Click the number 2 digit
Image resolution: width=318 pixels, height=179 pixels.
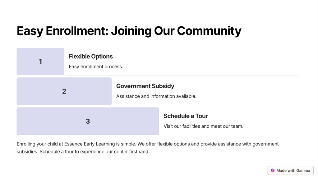64,91
